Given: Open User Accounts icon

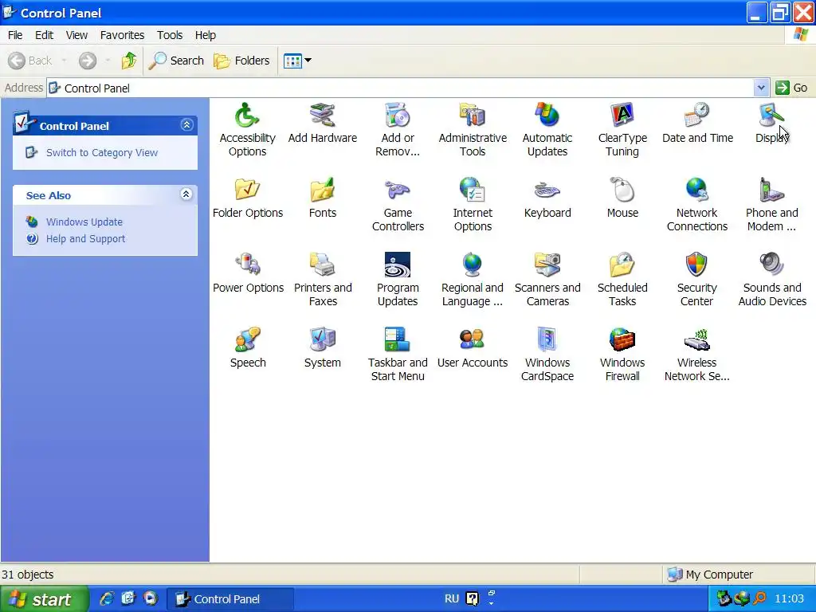Looking at the screenshot, I should pos(473,339).
